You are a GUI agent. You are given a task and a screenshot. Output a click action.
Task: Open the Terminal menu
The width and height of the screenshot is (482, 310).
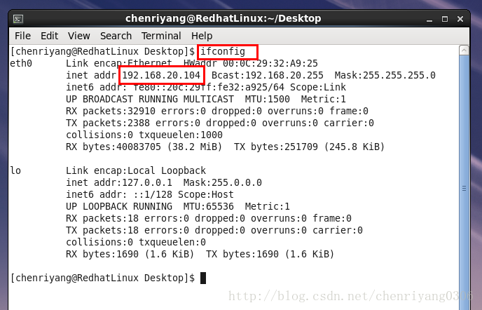pos(161,36)
